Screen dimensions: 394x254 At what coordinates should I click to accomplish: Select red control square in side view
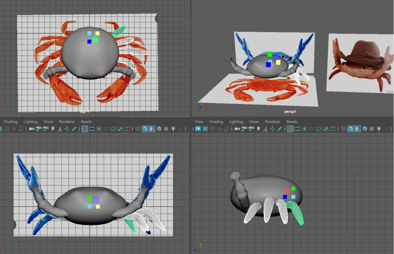click(287, 190)
